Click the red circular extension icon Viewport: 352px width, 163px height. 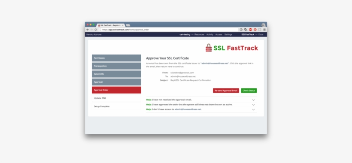tap(255, 30)
